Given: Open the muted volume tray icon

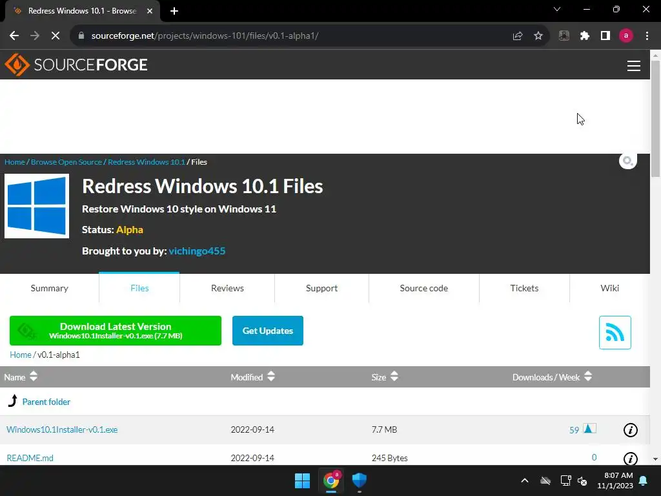Looking at the screenshot, I should [x=582, y=480].
